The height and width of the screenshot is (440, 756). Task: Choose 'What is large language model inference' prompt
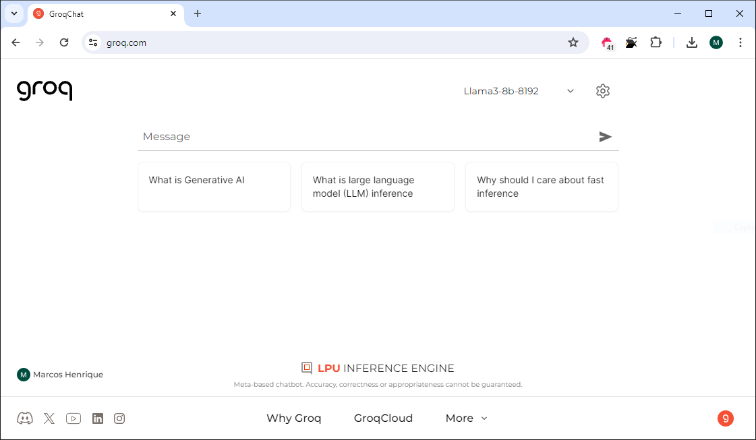tap(378, 187)
